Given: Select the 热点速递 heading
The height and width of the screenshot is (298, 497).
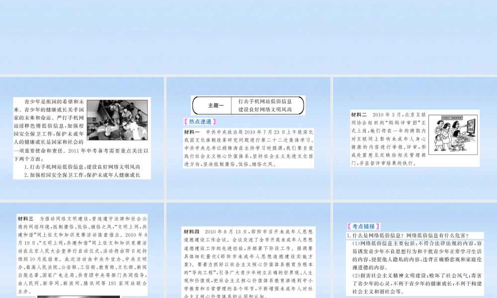Looking at the screenshot, I should (x=200, y=122).
